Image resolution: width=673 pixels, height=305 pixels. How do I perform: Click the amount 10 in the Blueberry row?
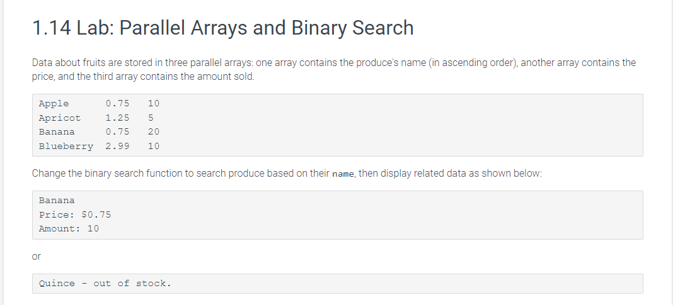coord(153,146)
